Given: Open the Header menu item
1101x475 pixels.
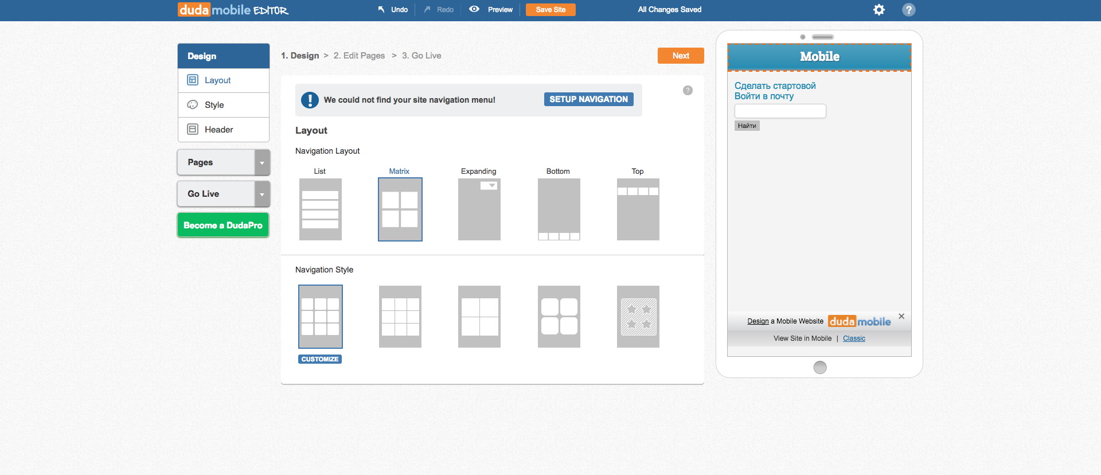Looking at the screenshot, I should click(x=218, y=130).
